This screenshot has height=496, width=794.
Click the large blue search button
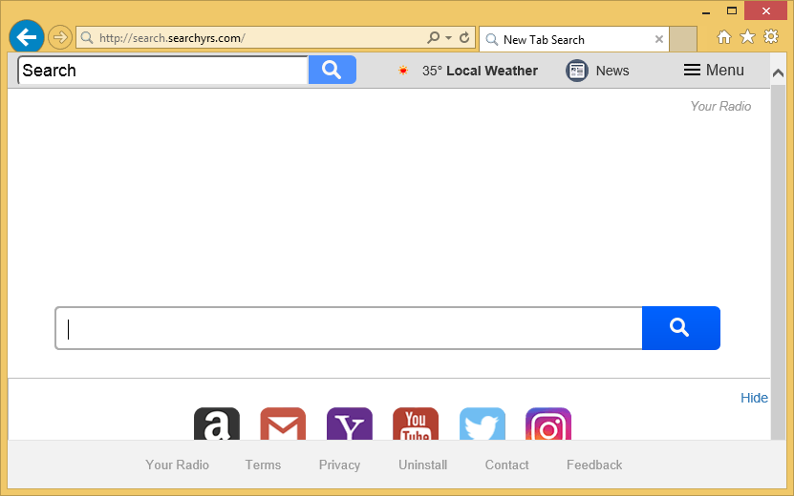[x=680, y=328]
